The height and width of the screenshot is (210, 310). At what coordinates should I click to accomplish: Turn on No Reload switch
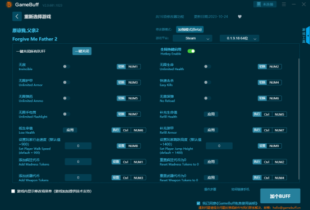pos(207,98)
